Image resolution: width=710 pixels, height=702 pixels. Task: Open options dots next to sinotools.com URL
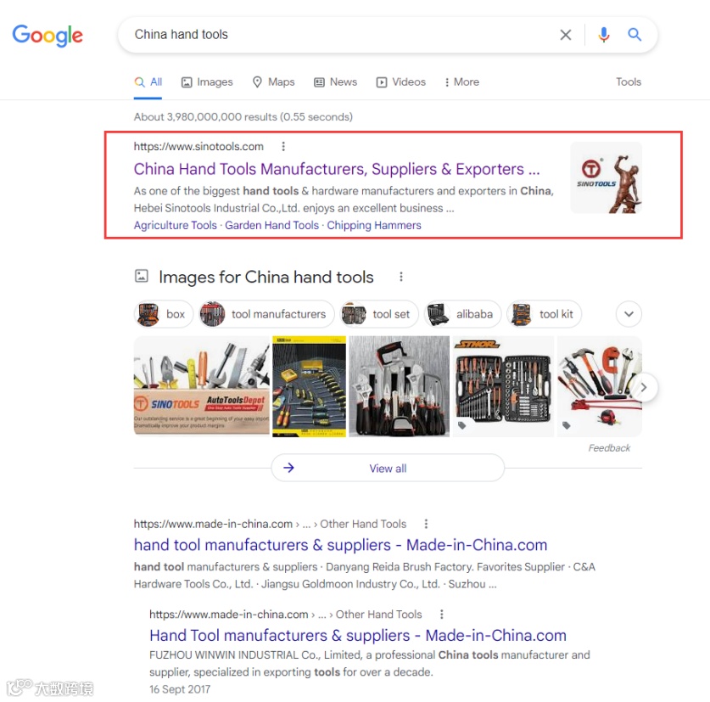tap(283, 146)
